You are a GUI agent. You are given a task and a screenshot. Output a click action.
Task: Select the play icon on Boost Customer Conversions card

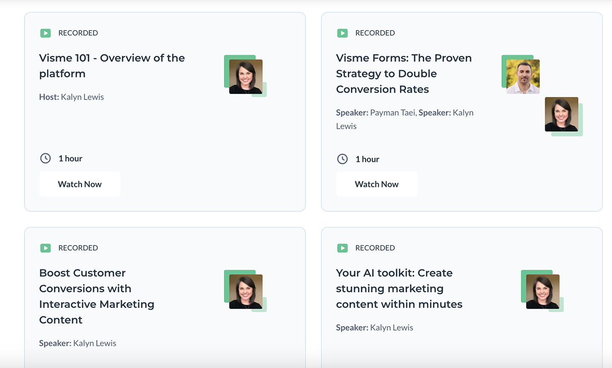pyautogui.click(x=45, y=248)
